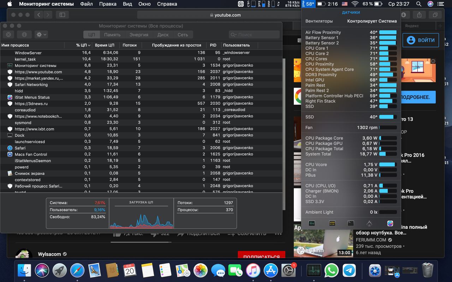The image size is (452, 282).
Task: Sort by Имя процесса column
Action: (32, 45)
